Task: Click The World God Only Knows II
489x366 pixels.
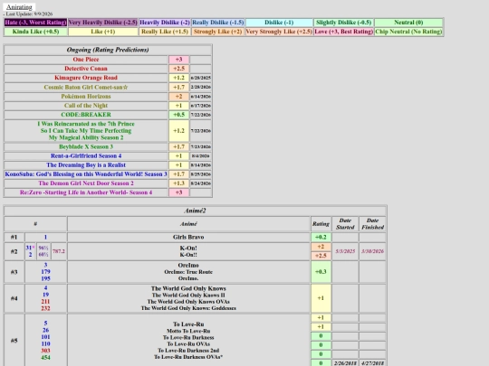Action: click(188, 295)
